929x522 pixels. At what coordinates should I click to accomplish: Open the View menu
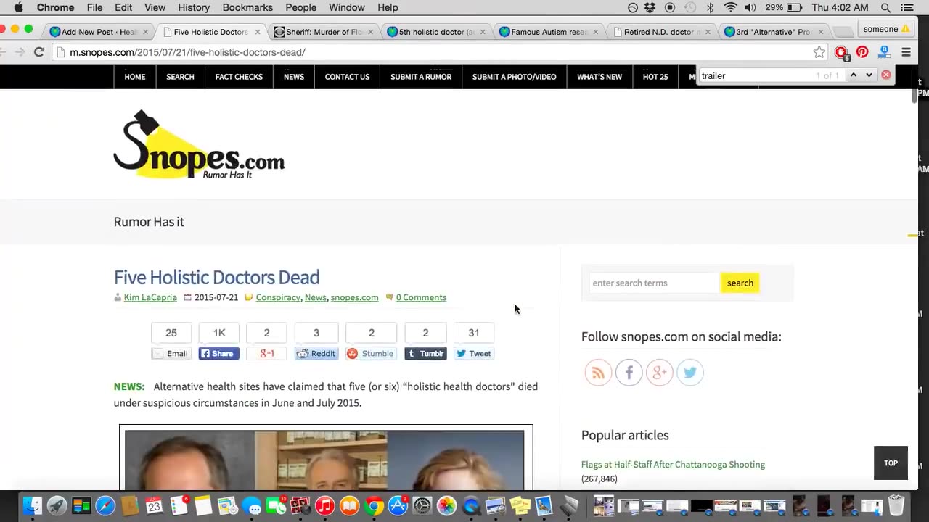point(155,8)
